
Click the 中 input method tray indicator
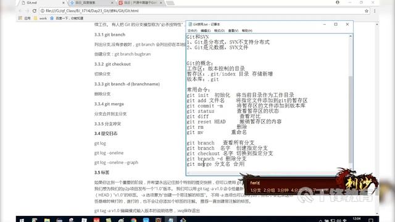(344, 221)
